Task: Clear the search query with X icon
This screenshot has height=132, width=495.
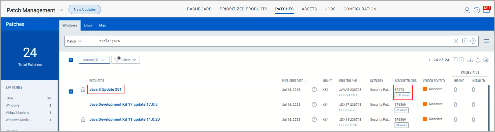Action: 456,41
